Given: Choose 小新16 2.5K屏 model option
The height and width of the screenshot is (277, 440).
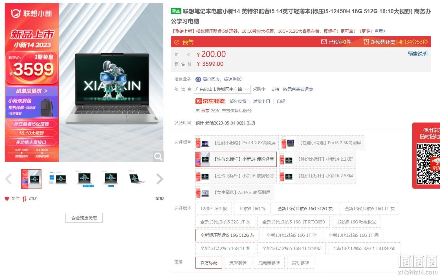Looking at the screenshot, I should 318,176.
